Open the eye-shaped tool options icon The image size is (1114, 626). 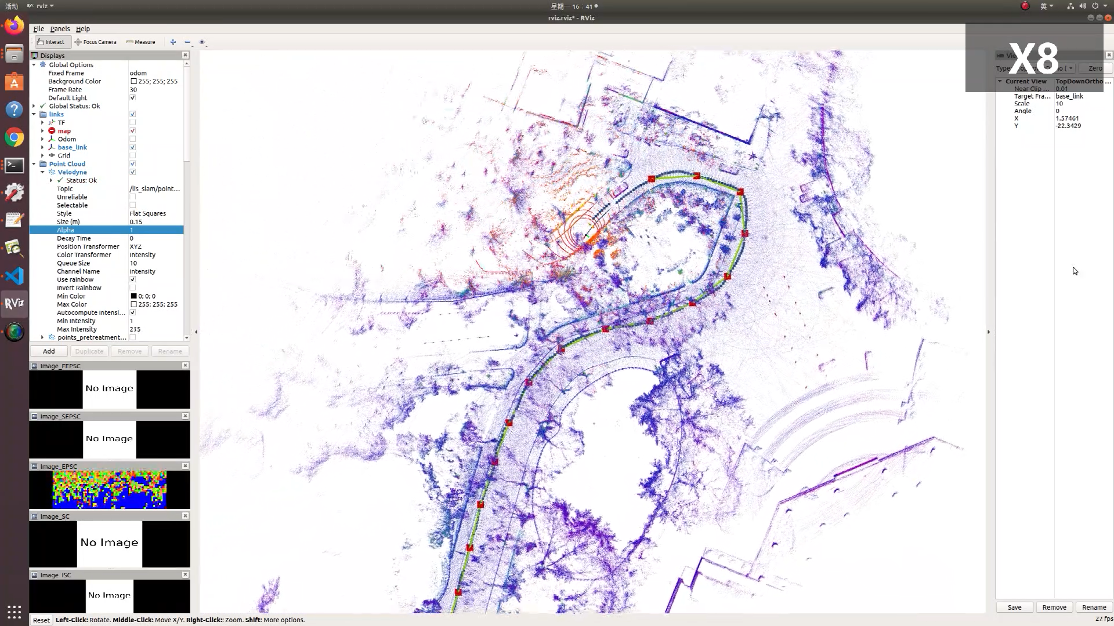[202, 42]
